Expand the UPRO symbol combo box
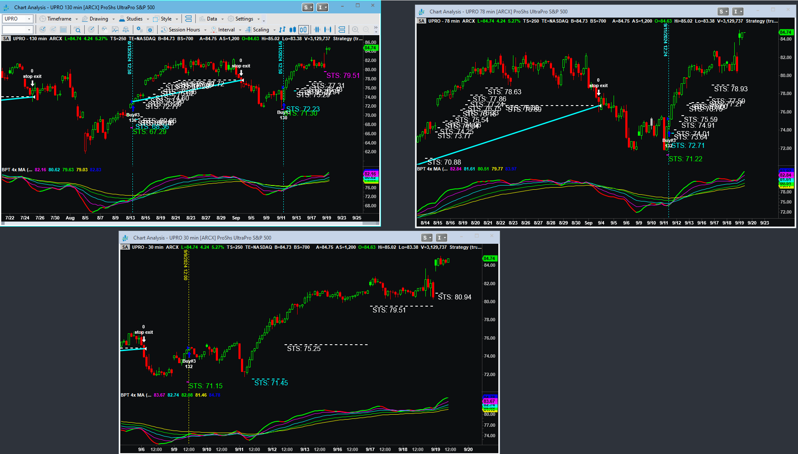Screen dimensions: 798x454 [29, 19]
